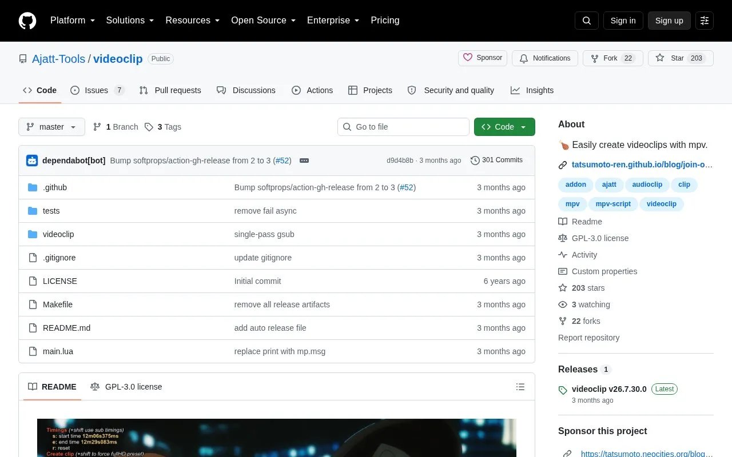Expand the Open Source menu
This screenshot has height=457, width=732.
[264, 21]
